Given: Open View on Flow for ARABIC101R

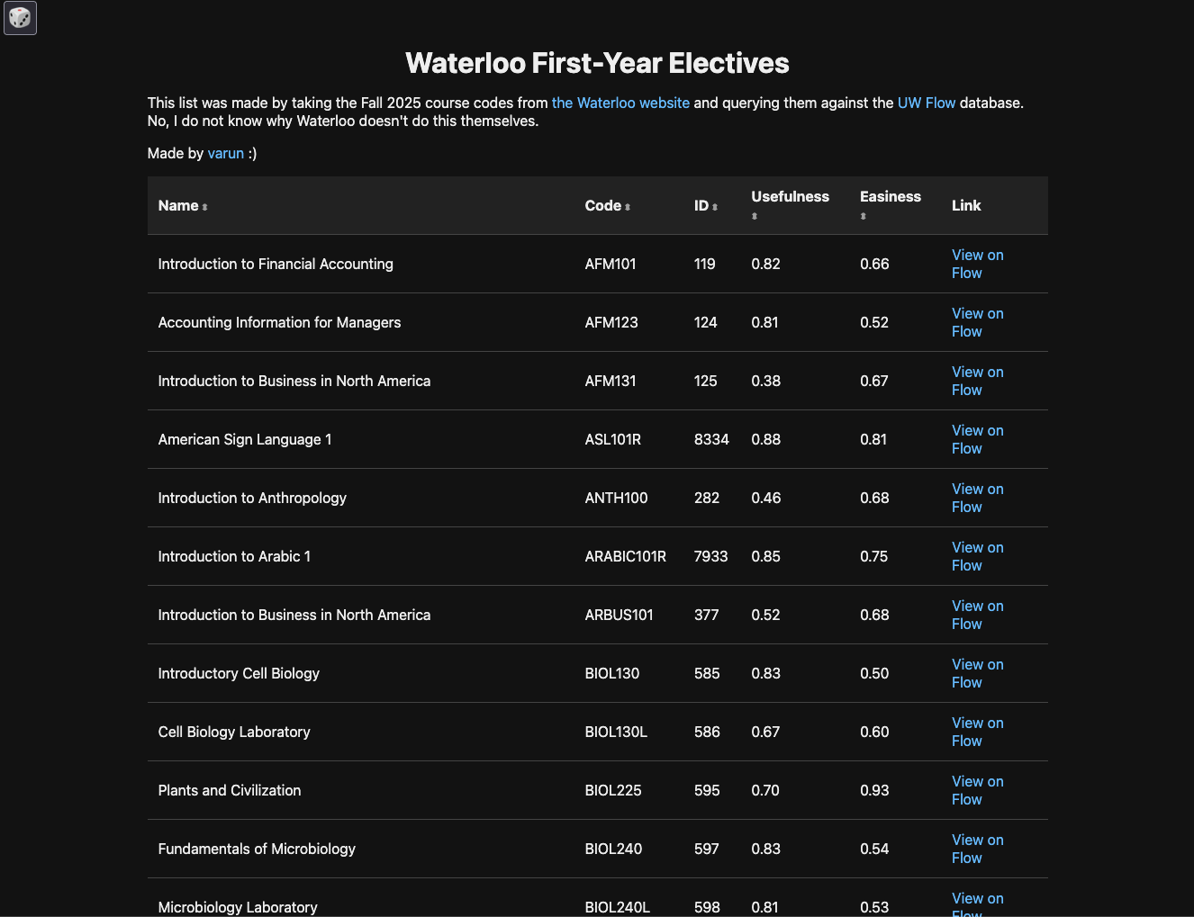Looking at the screenshot, I should (x=977, y=556).
